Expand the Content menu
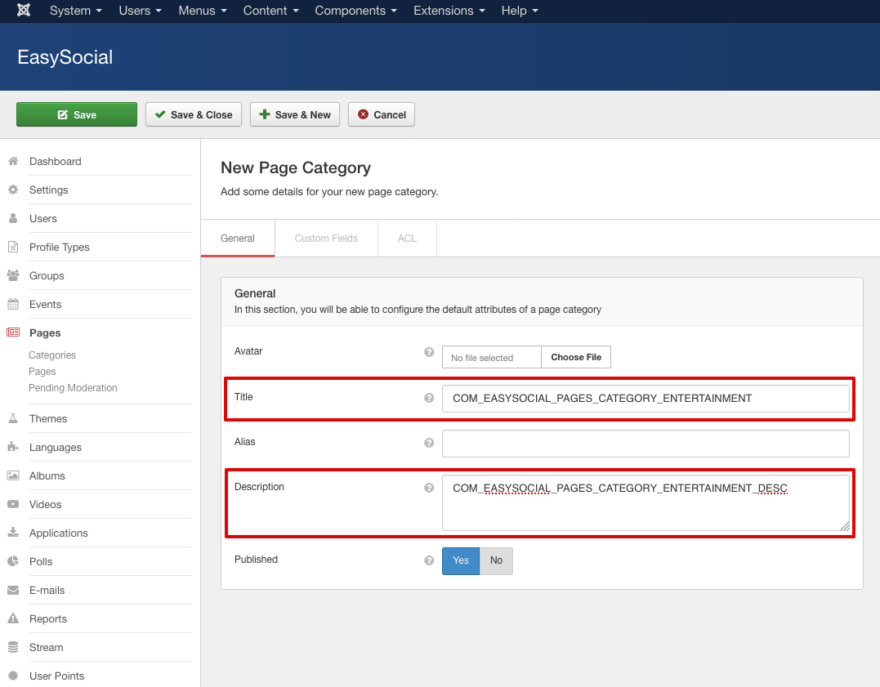Screen dimensions: 880x687 tap(270, 11)
